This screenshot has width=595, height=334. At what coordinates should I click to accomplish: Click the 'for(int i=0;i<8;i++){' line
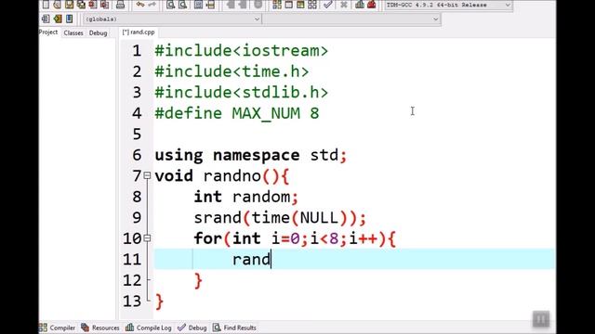(295, 238)
